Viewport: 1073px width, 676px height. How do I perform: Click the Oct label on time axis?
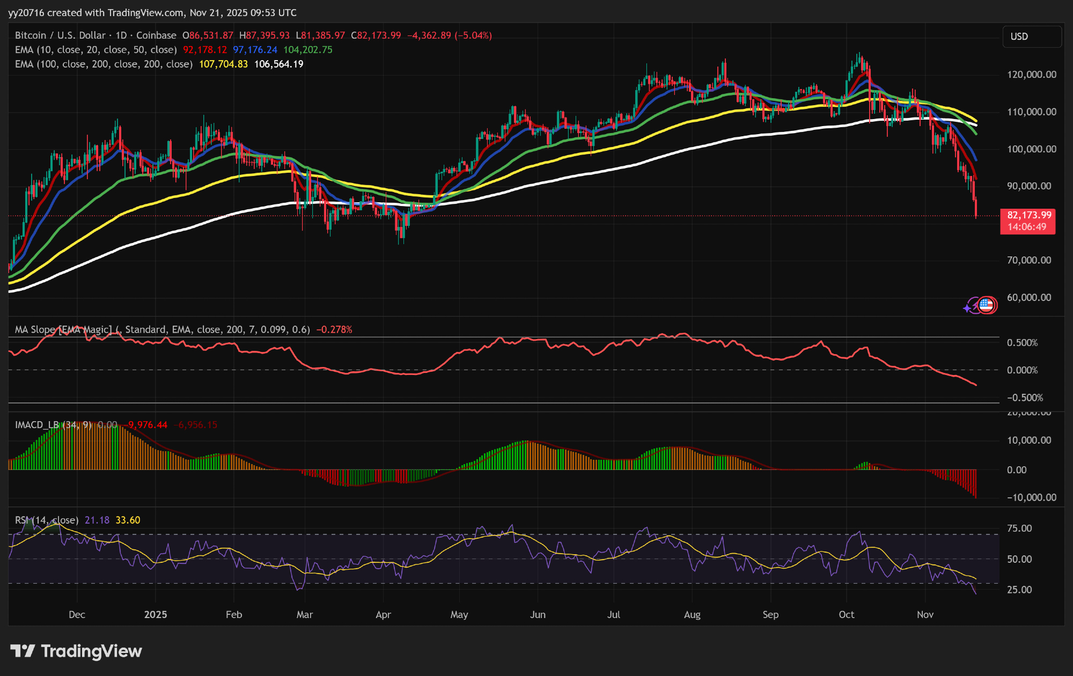click(x=846, y=614)
